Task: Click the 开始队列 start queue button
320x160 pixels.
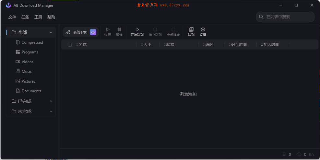Action: pos(137,32)
